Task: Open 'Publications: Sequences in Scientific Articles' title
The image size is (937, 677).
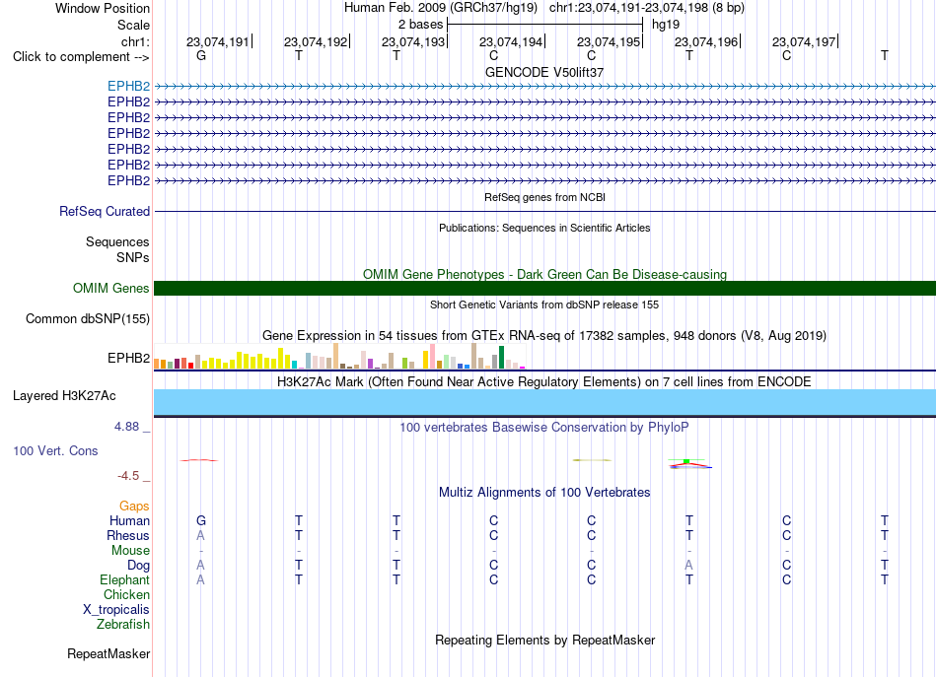Action: (544, 228)
